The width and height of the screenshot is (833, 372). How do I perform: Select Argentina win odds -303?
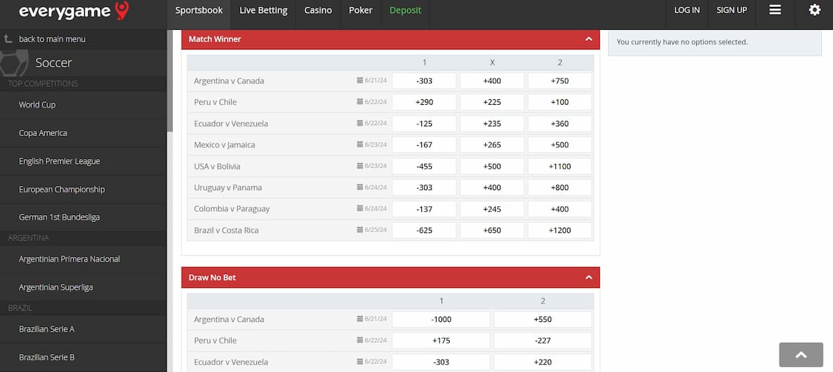[x=424, y=81]
